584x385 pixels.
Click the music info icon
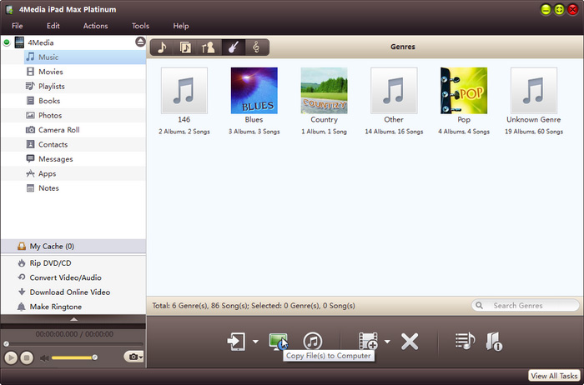point(494,341)
